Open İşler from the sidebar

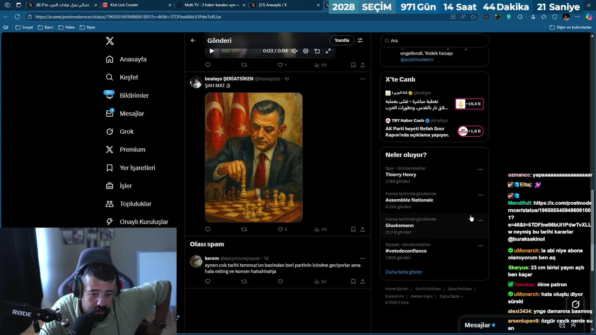[x=119, y=186]
